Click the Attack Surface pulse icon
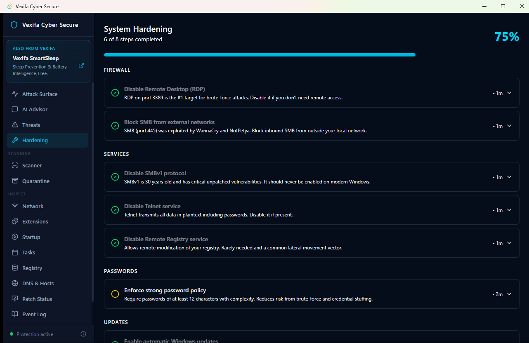The width and height of the screenshot is (529, 343). (15, 94)
